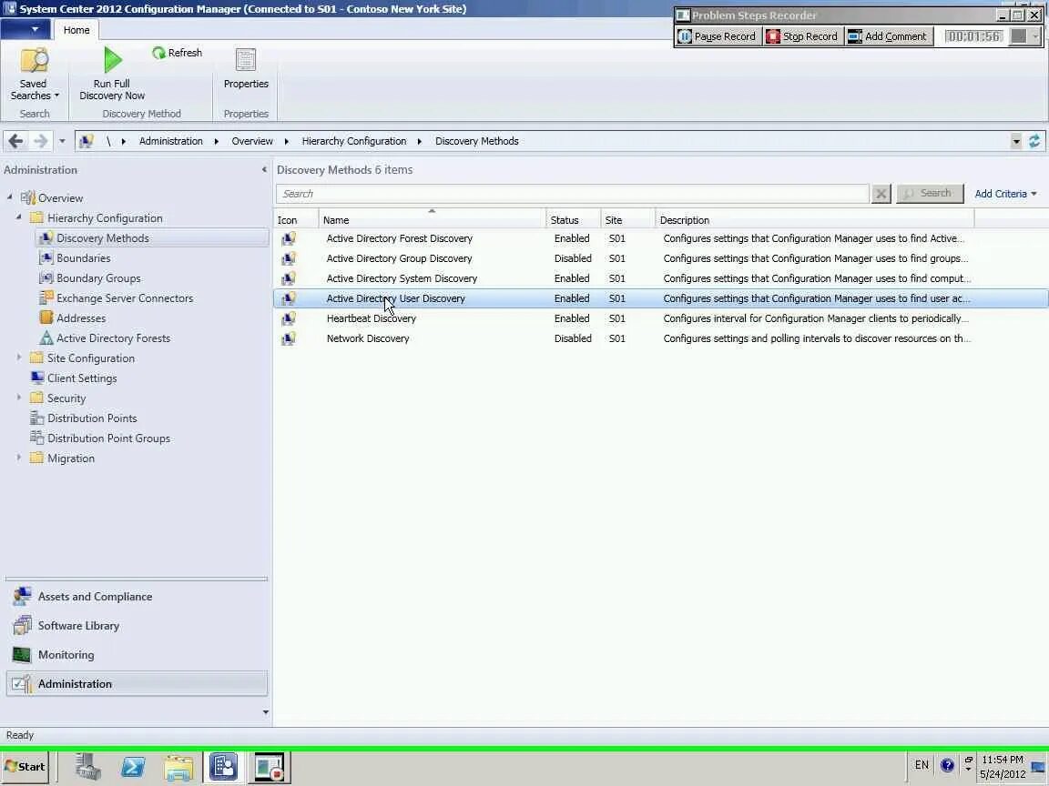
Task: Click the navigation refresh icon at address bar end
Action: [x=1034, y=141]
